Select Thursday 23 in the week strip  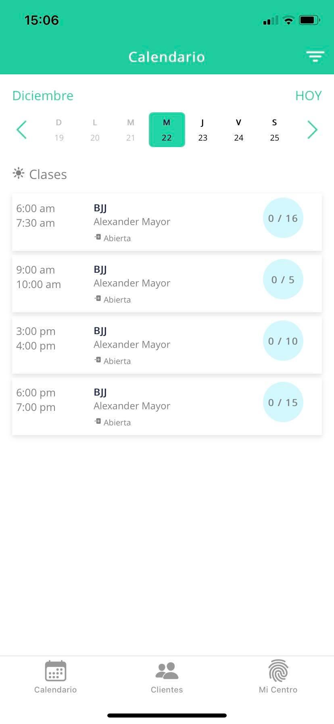(202, 130)
